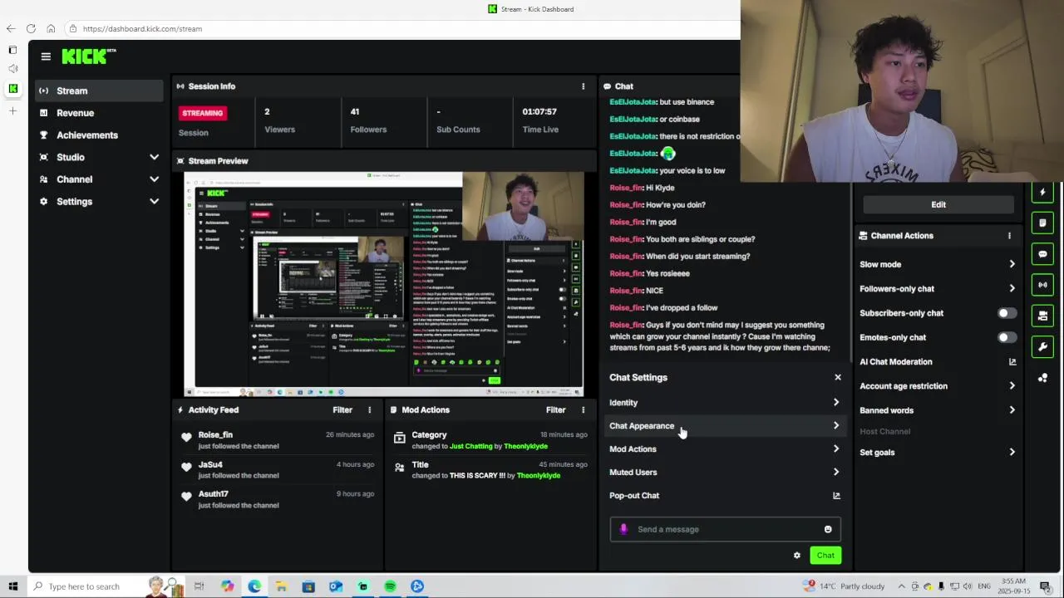Expand the Settings sidebar section
Viewport: 1064px width, 598px height.
pyautogui.click(x=154, y=202)
